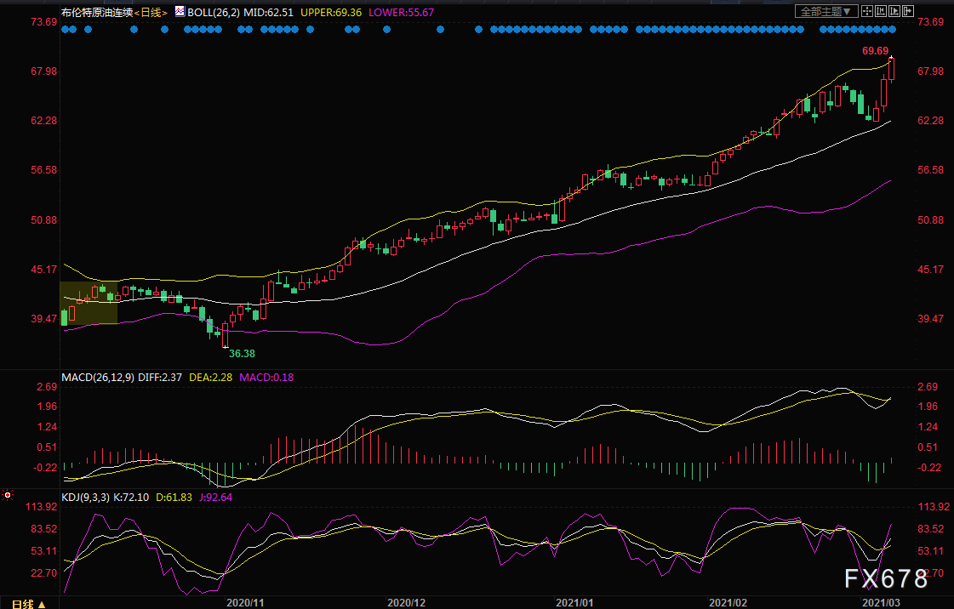Click the BOLL indicator chart icon
954x609 pixels.
(x=179, y=13)
